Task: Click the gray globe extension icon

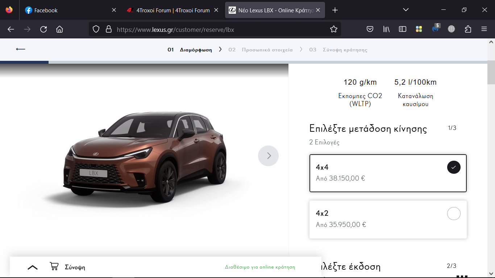Action: click(452, 29)
